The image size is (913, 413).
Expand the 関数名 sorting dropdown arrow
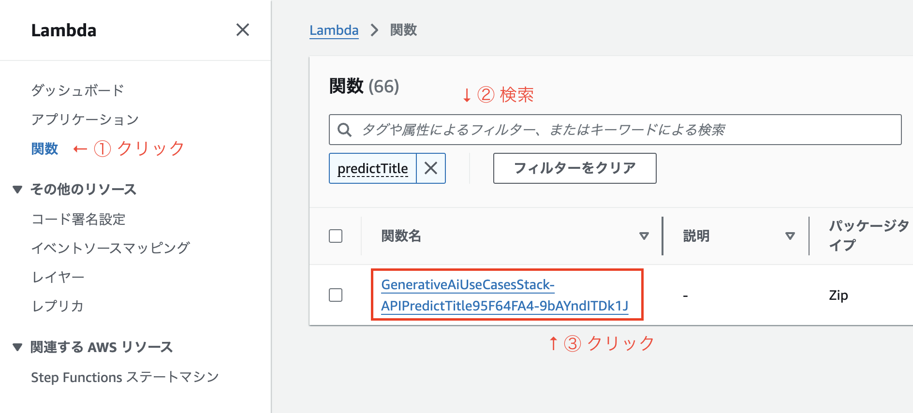(x=645, y=236)
